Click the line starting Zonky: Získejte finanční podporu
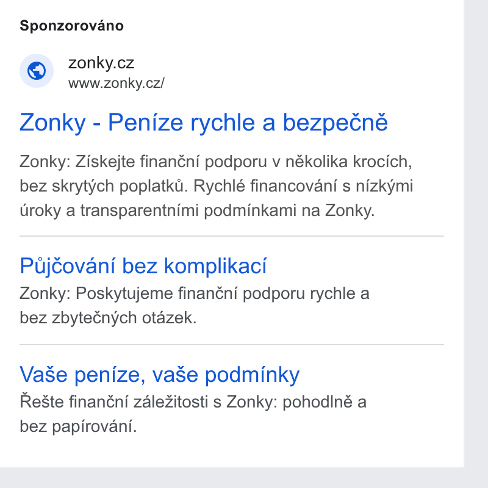The width and height of the screenshot is (488, 488). coord(216,162)
